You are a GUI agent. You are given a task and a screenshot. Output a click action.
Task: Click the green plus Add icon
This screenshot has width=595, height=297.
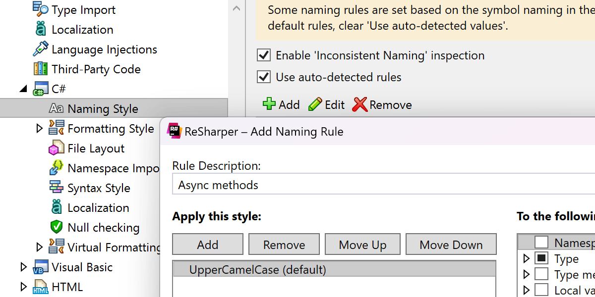[269, 104]
